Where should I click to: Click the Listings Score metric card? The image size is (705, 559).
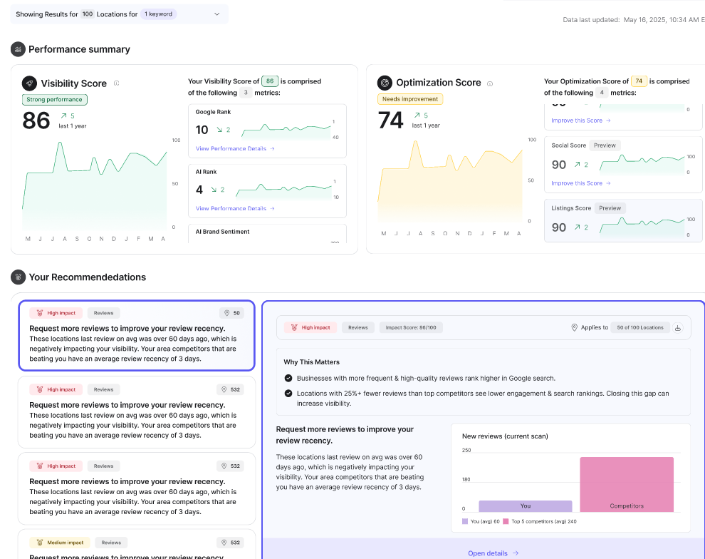coord(623,220)
